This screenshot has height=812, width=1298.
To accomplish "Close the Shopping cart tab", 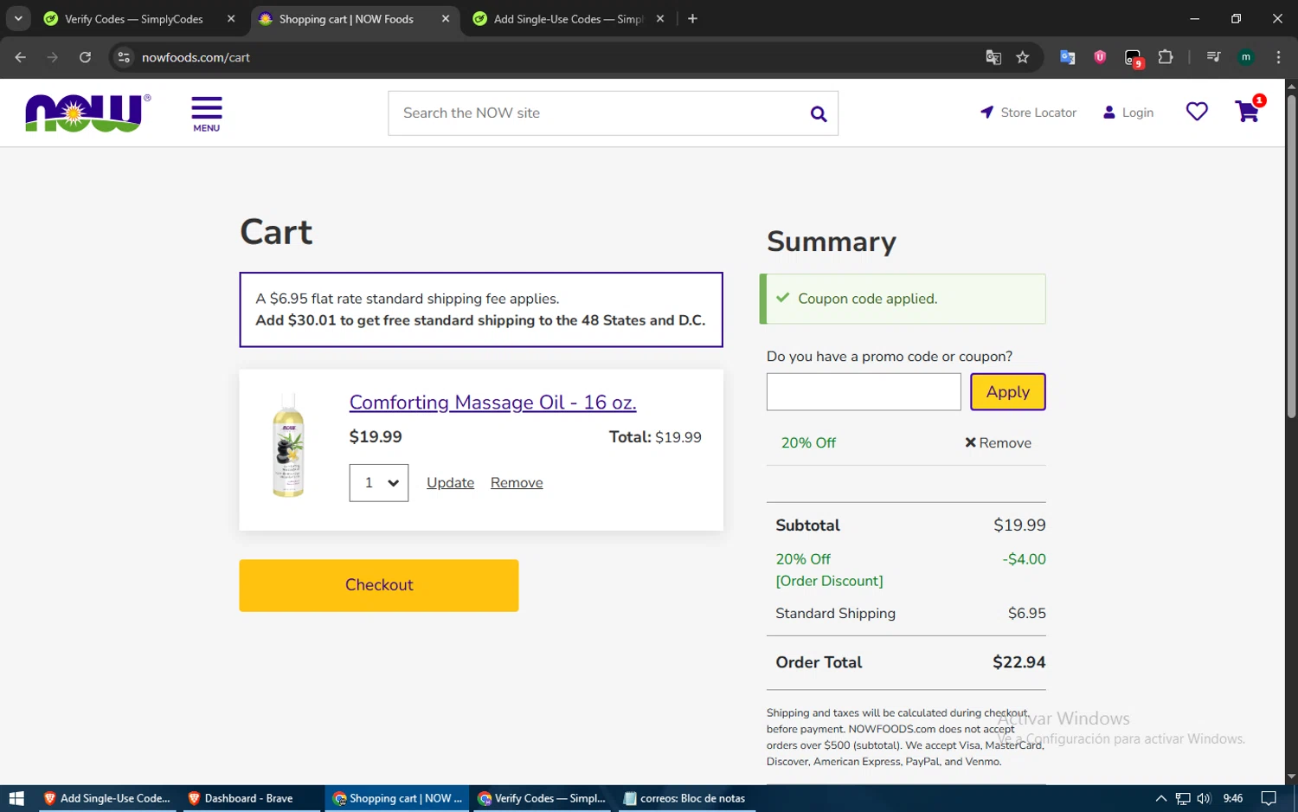I will tap(446, 19).
